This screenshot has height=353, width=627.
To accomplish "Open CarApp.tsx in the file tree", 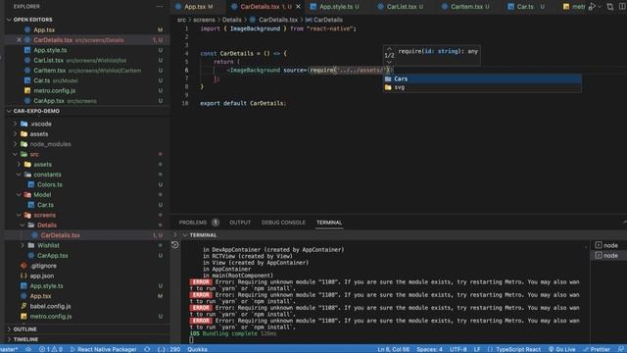I will 52,256.
